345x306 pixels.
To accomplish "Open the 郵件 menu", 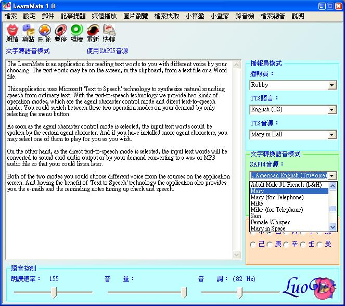I will [x=48, y=16].
